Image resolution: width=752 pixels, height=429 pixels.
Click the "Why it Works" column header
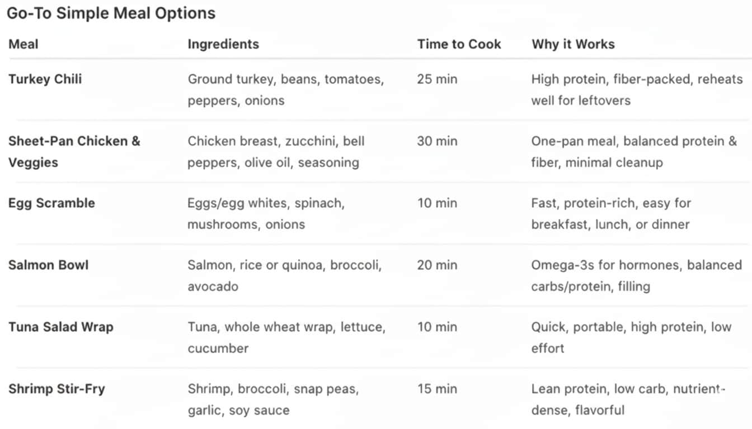point(573,44)
